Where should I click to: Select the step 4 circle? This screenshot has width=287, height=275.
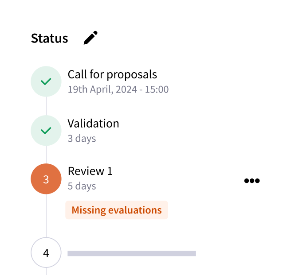click(x=46, y=253)
